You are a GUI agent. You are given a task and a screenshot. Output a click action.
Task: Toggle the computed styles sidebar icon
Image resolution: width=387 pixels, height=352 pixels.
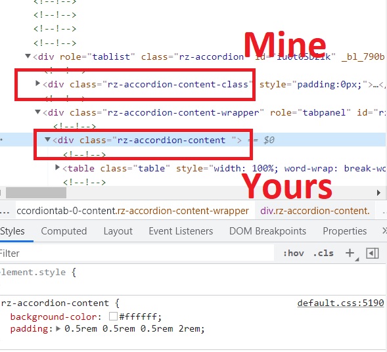coord(373,253)
